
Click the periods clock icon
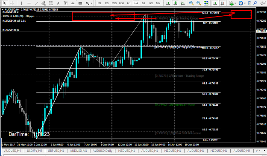pyautogui.click(x=241, y=3)
